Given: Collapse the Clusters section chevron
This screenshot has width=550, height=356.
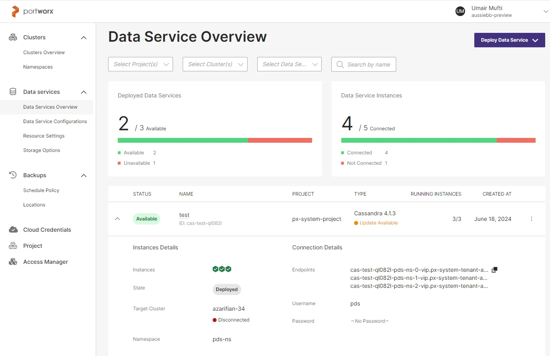Looking at the screenshot, I should coord(84,38).
